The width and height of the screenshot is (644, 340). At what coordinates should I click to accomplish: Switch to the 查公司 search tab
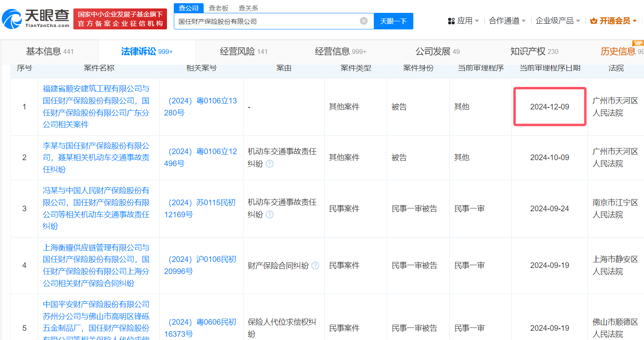189,8
